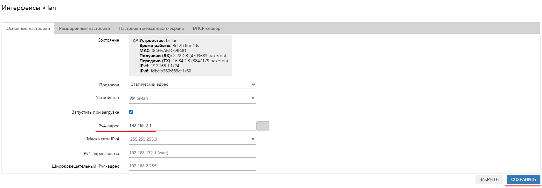Switch to the Расширенные настройки tab

point(85,28)
